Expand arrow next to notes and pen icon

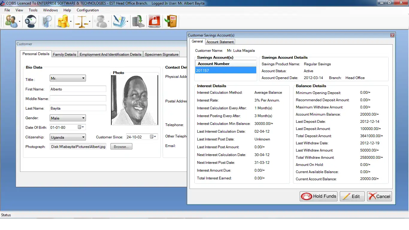click(x=127, y=22)
